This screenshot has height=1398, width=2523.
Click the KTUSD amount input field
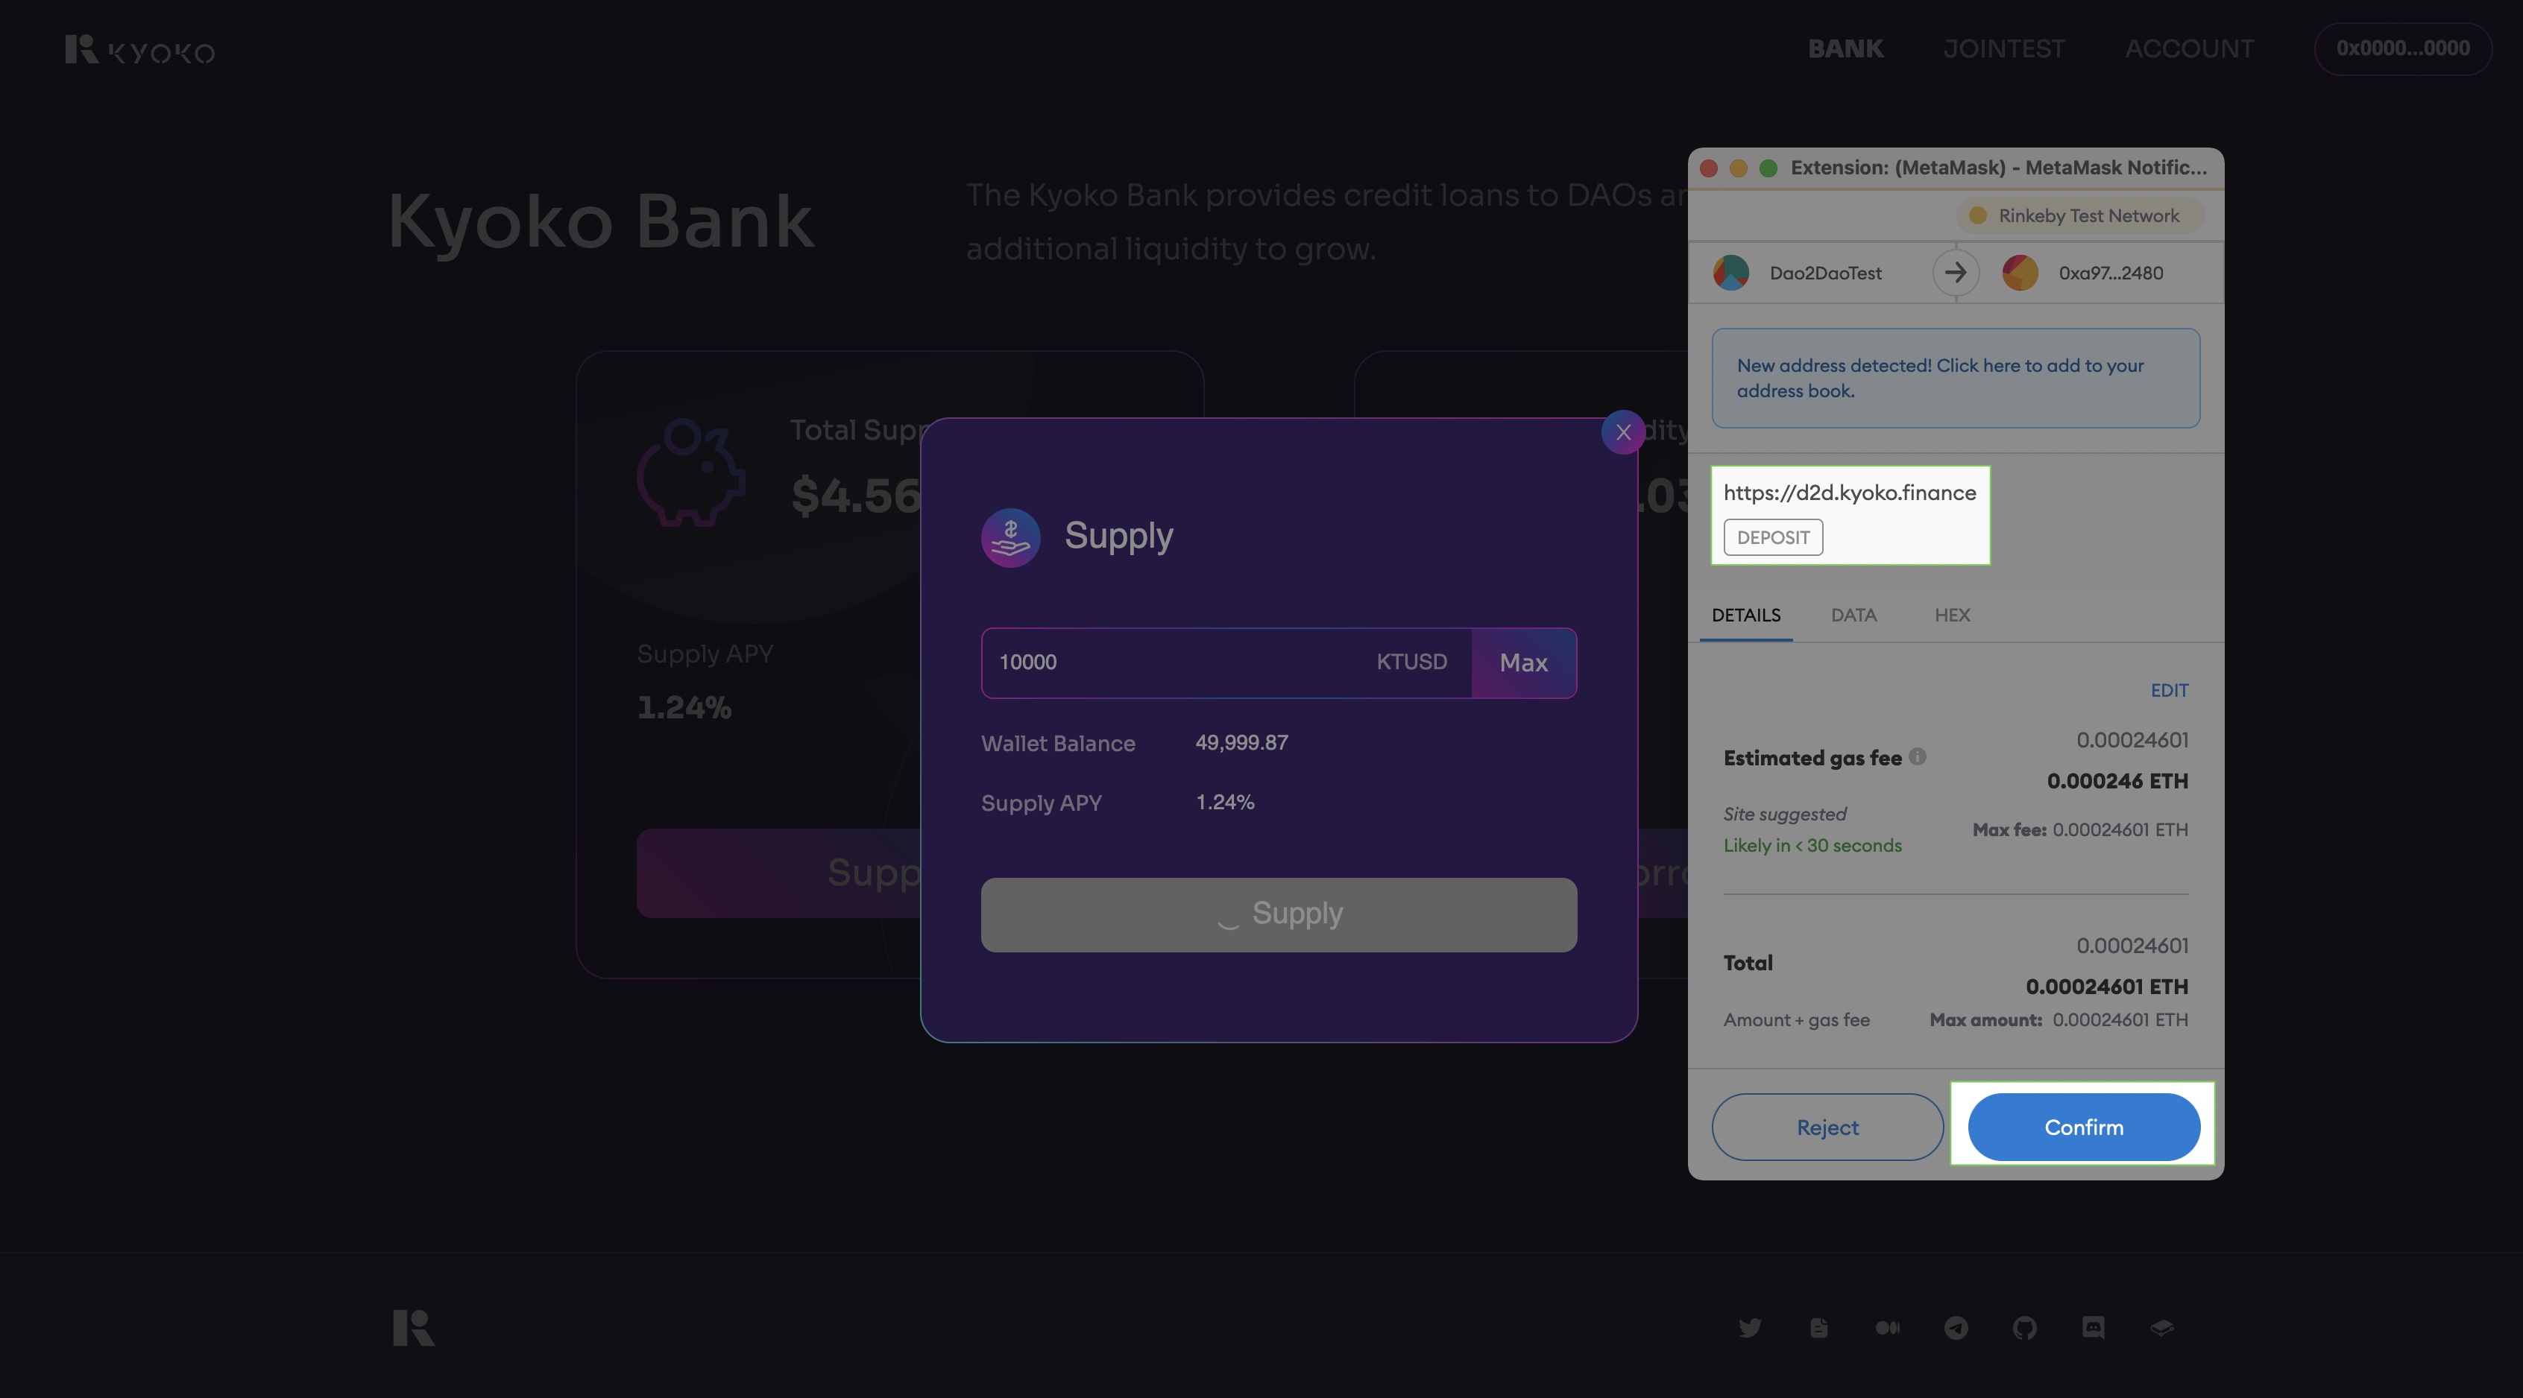point(1225,662)
